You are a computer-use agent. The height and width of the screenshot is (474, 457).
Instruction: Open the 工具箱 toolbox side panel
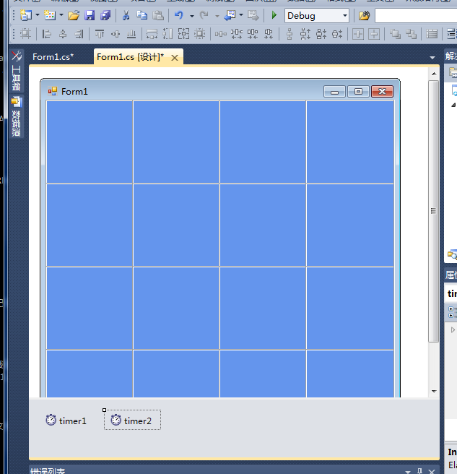tap(17, 71)
